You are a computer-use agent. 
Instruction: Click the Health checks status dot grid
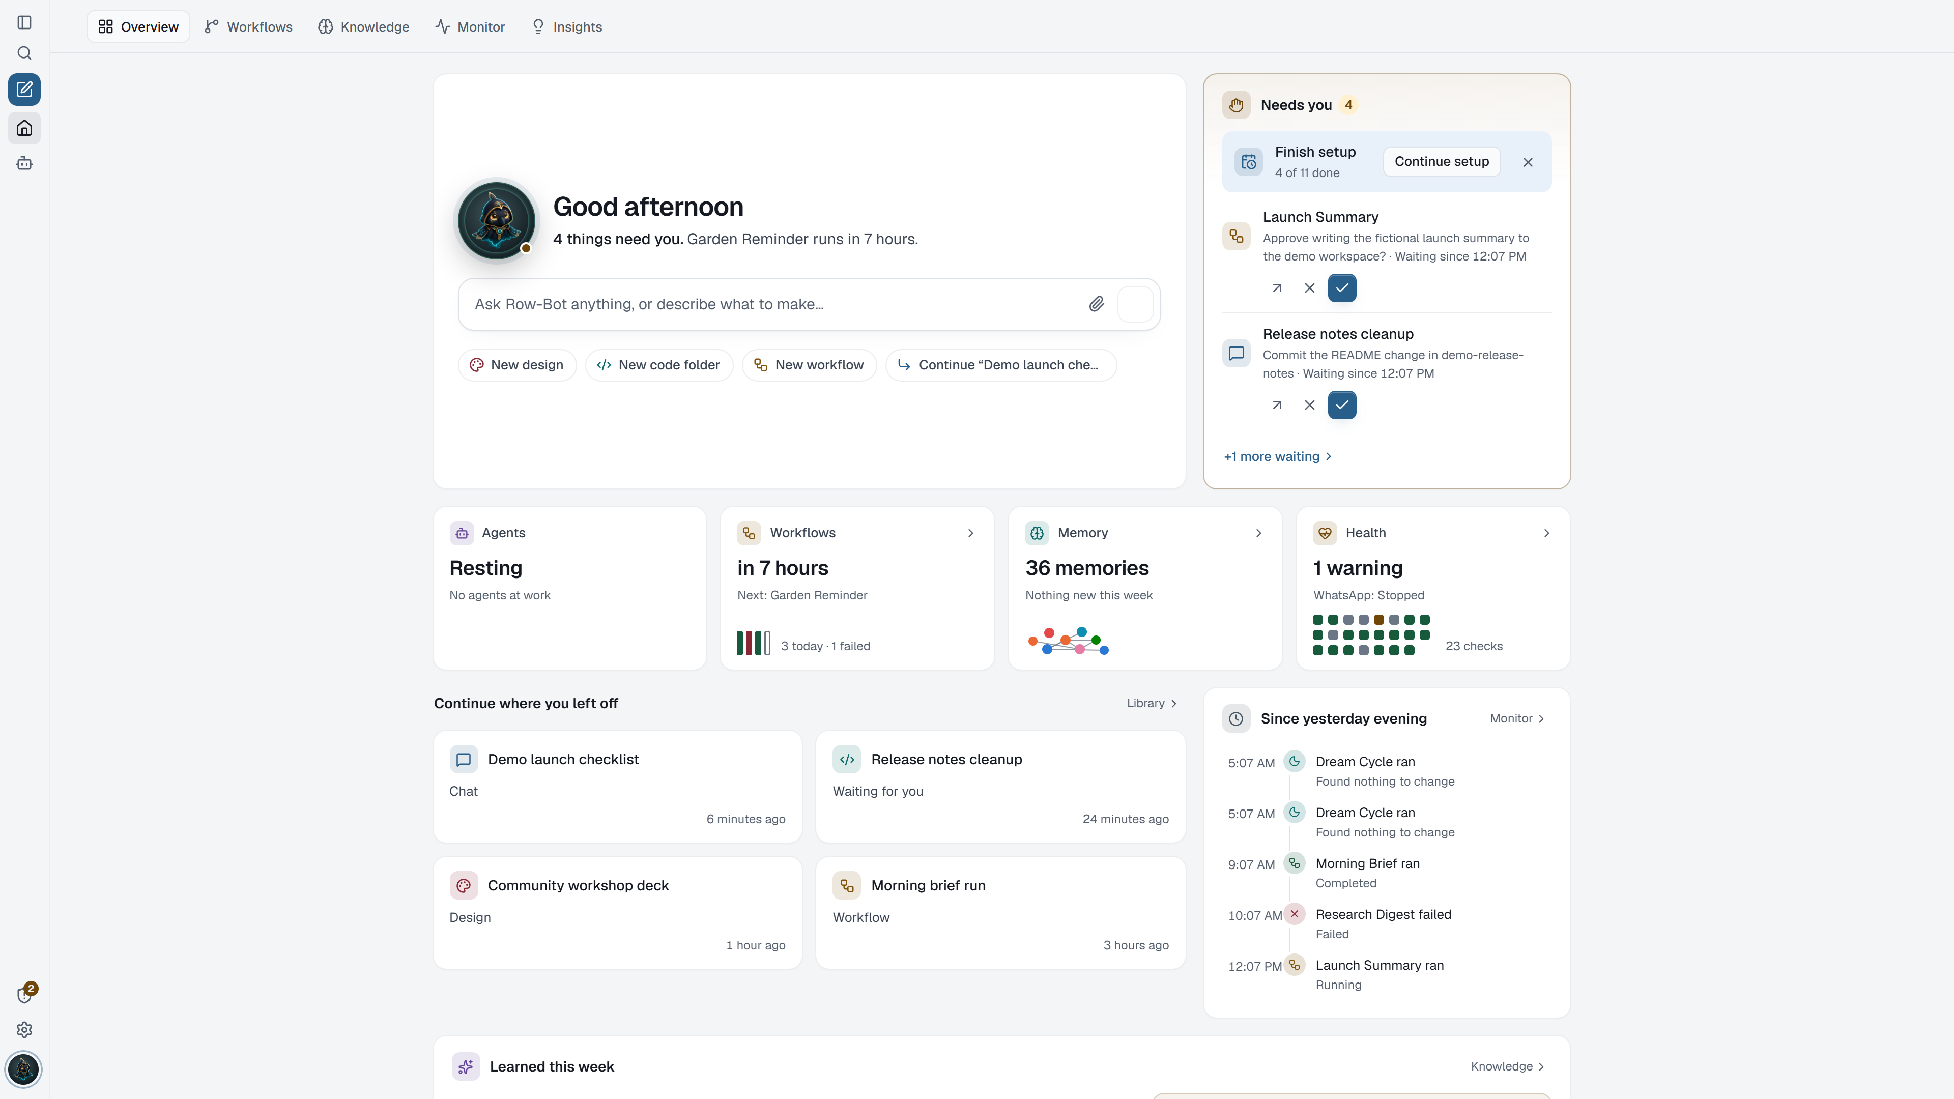(1371, 635)
